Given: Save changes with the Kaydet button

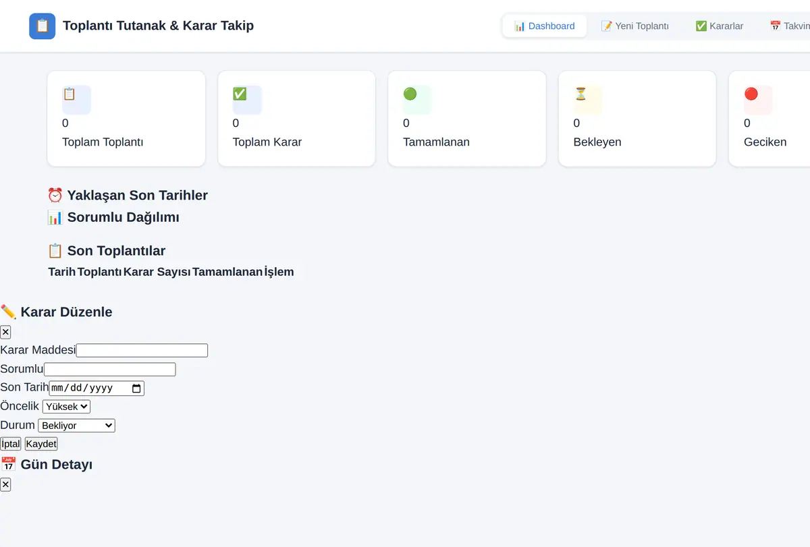Looking at the screenshot, I should (x=41, y=444).
